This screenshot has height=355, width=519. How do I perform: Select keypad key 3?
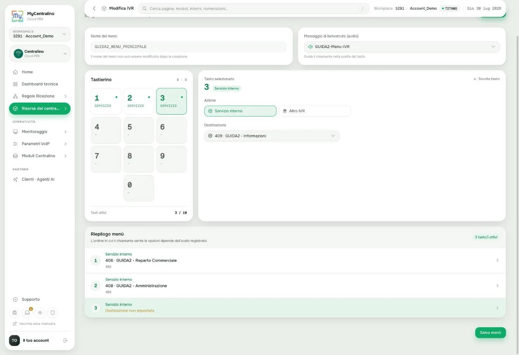tap(172, 101)
